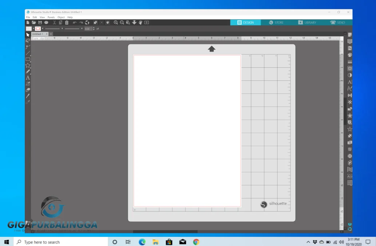Switch to the LIBRARY tab
Image resolution: width=376 pixels, height=246 pixels.
point(307,23)
